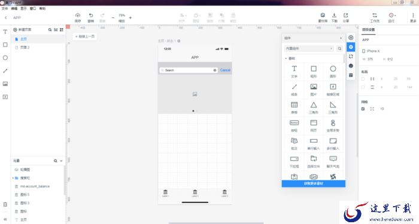Collapse the 组件 panel with its header arrow
Image resolution: width=419 pixels, height=224 pixels.
pos(341,38)
